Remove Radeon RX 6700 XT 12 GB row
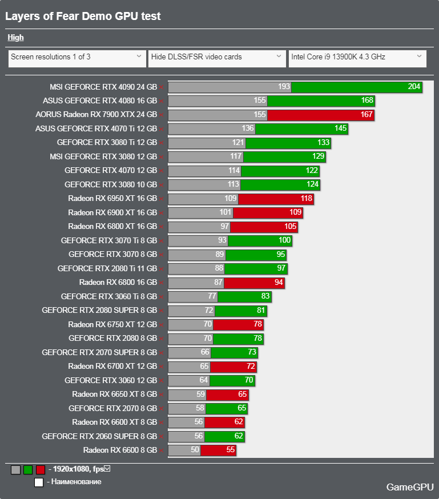Image resolution: width=439 pixels, height=499 pixels. (162, 367)
